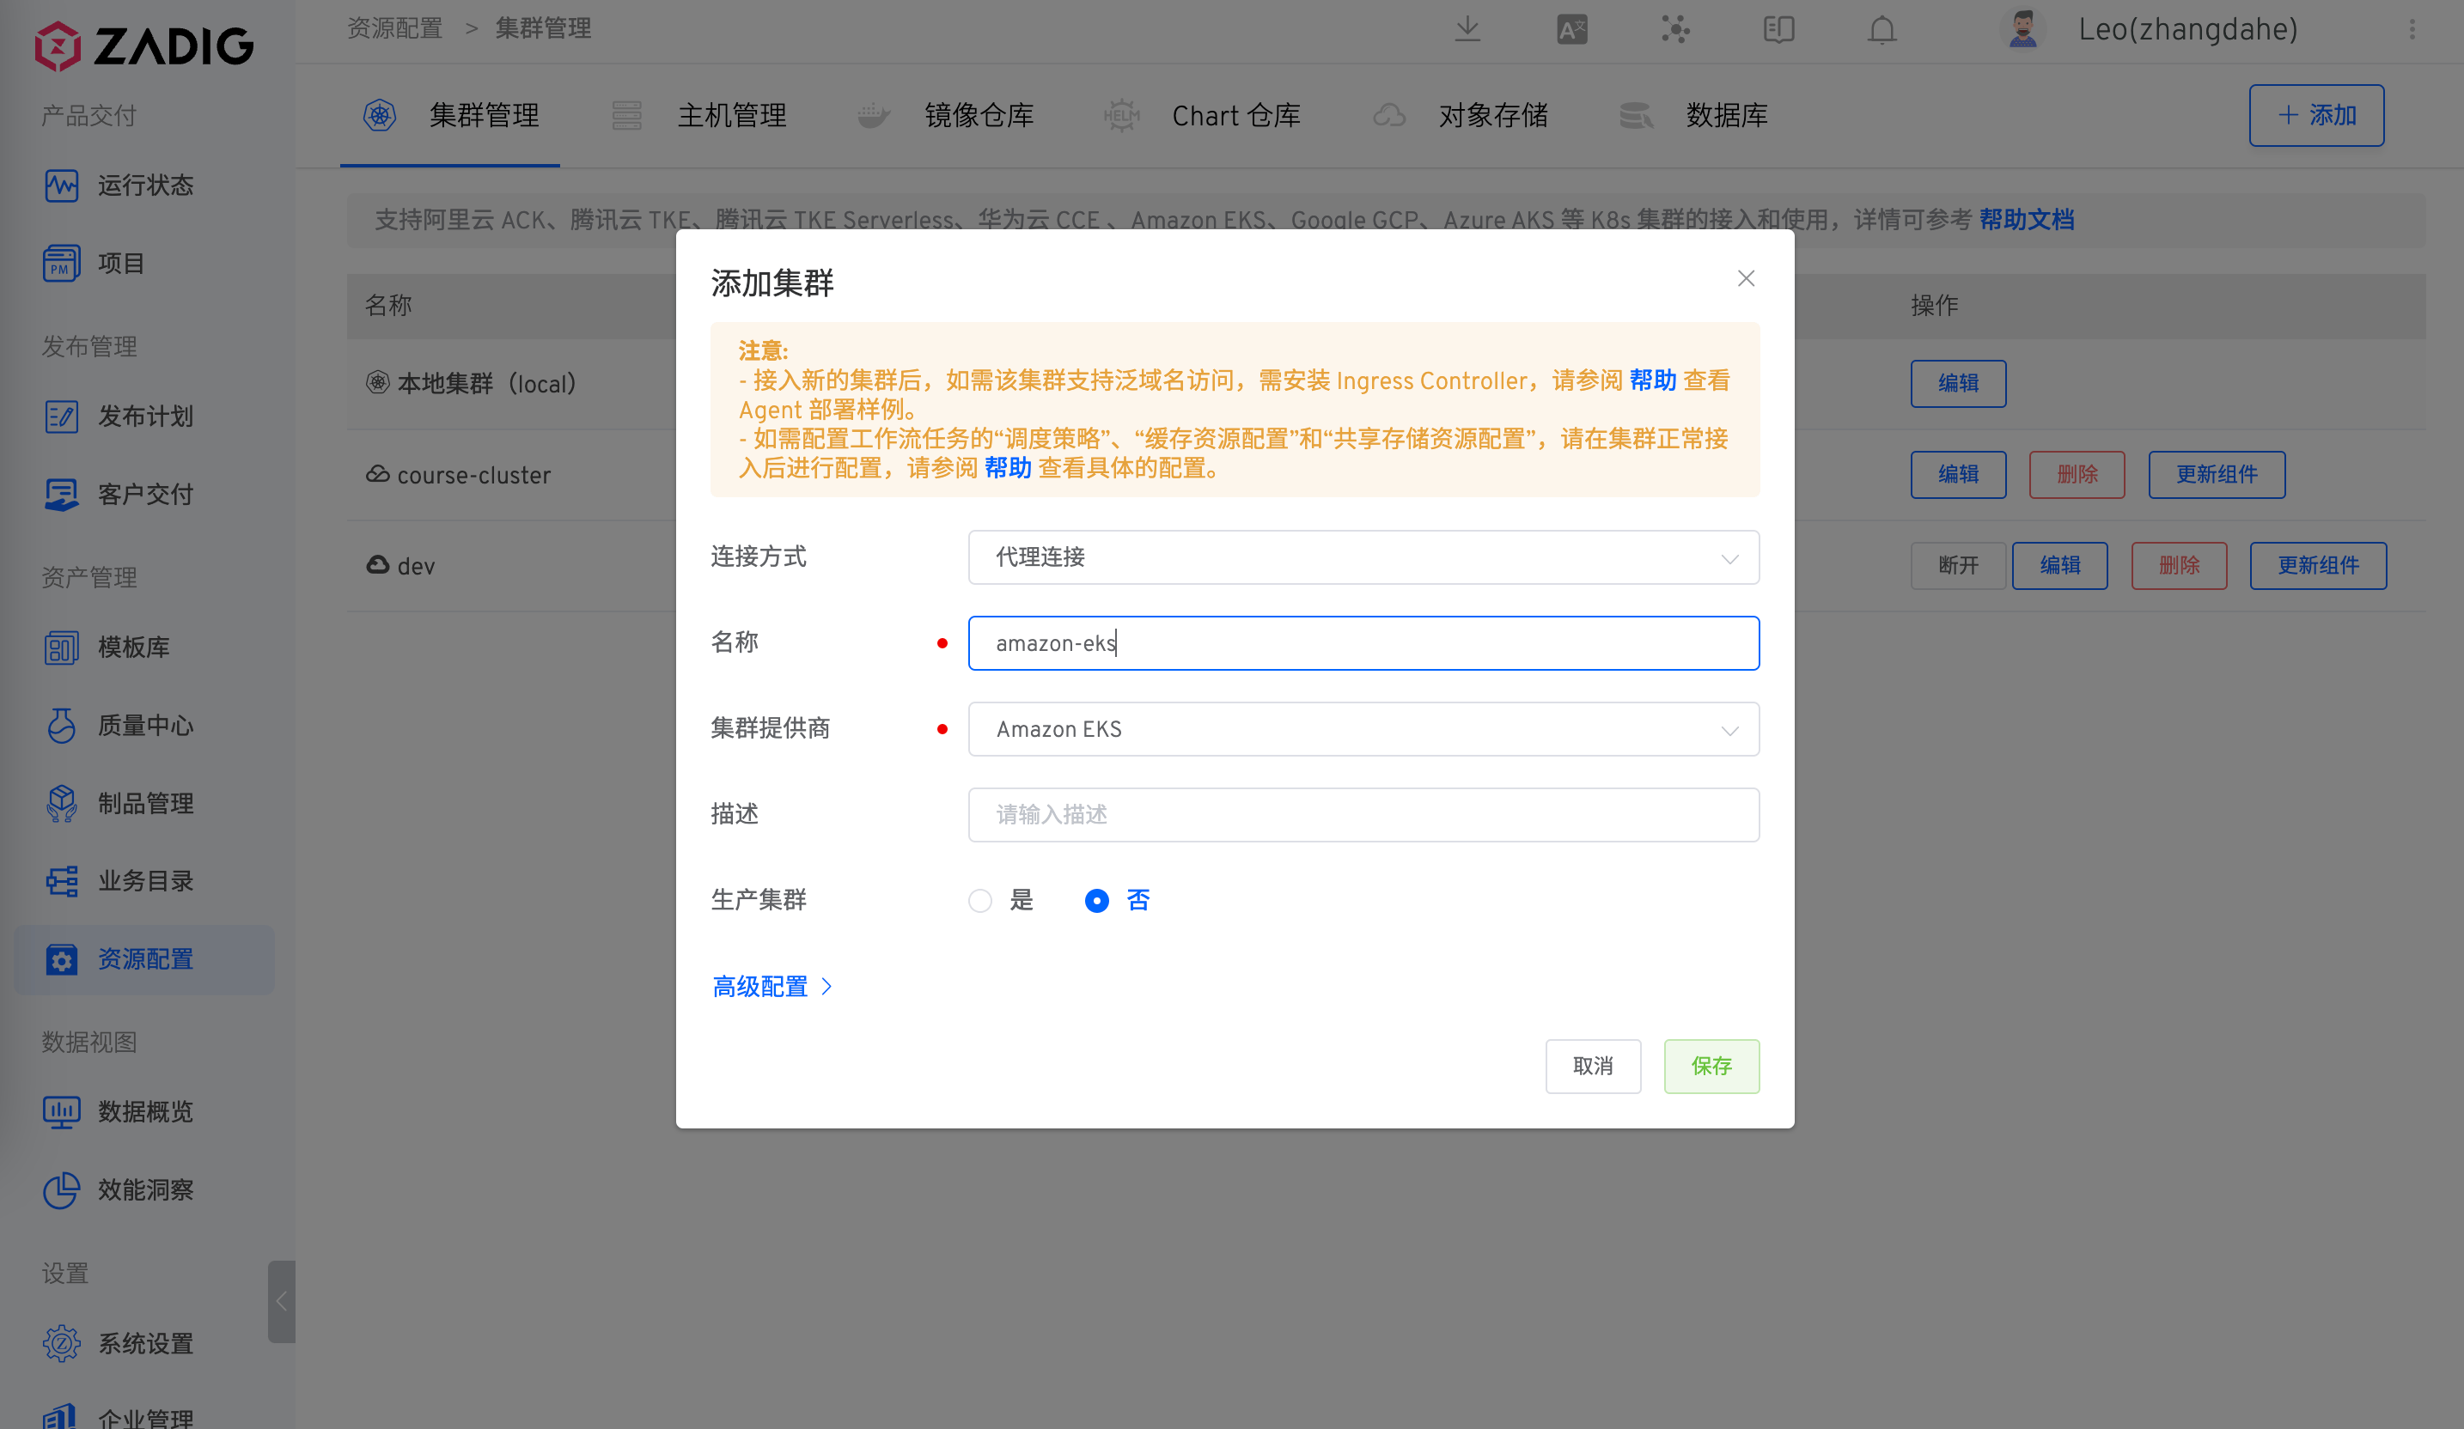Switch to 对象存储 tab

click(1460, 115)
